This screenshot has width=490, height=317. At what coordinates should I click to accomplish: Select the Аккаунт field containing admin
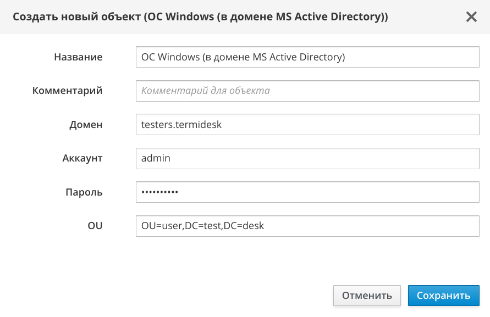[x=307, y=158]
